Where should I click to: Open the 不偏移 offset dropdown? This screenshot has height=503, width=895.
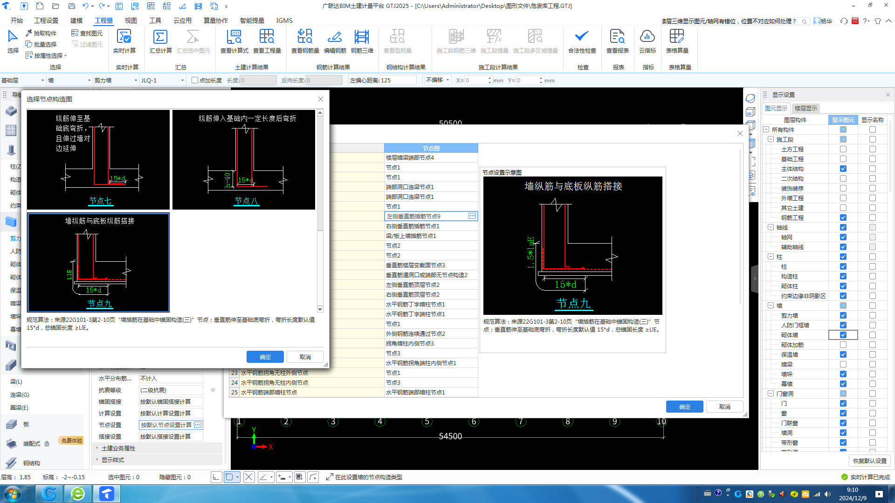click(438, 80)
